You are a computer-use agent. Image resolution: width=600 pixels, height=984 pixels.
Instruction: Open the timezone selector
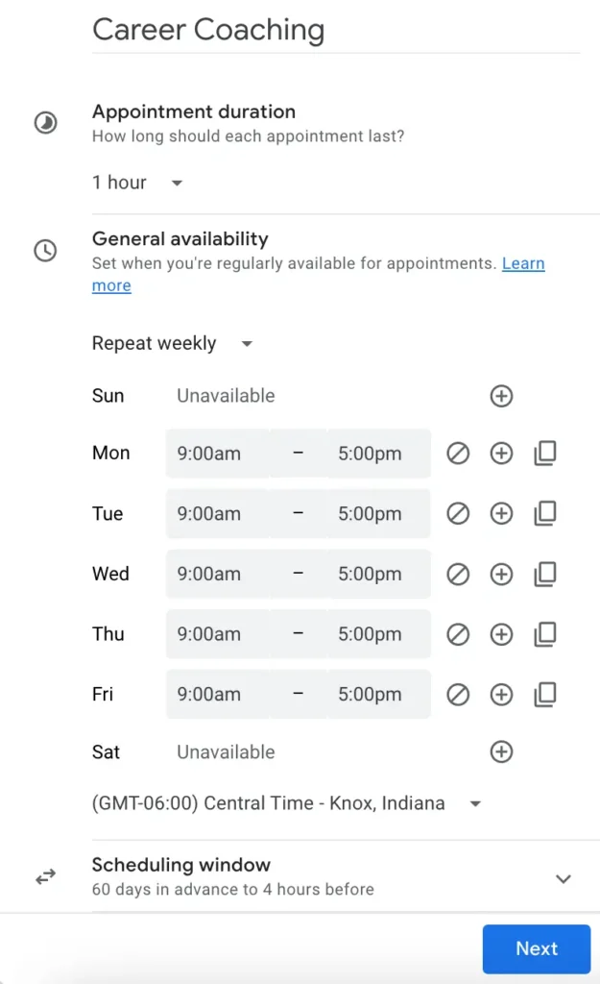click(x=283, y=803)
